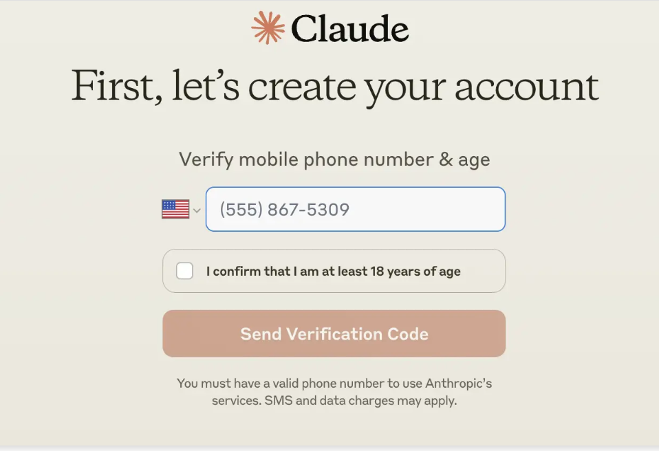Click the word "Anthropic's" in the disclaimer

[x=457, y=384]
